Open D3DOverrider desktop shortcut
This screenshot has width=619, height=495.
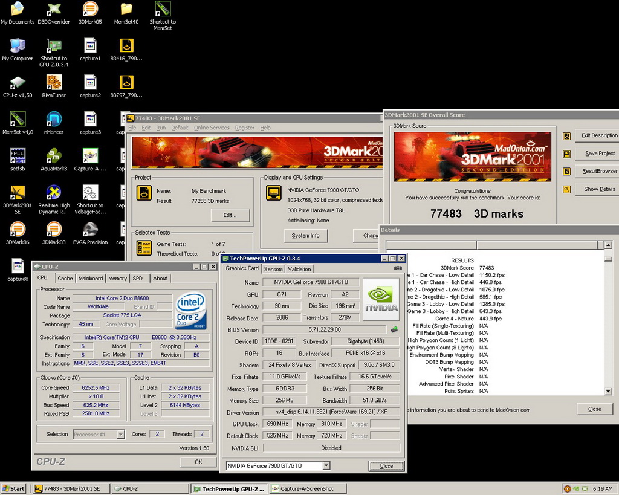tap(54, 13)
